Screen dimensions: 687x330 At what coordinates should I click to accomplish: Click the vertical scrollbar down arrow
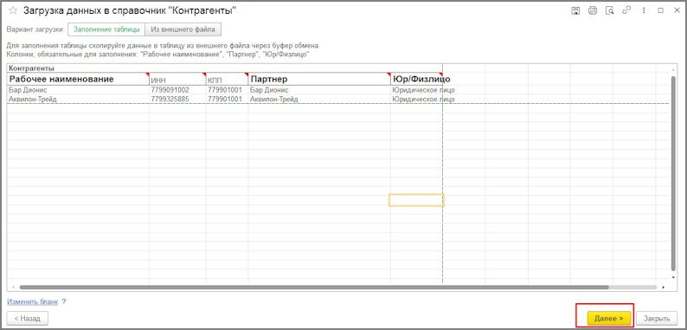pos(674,277)
